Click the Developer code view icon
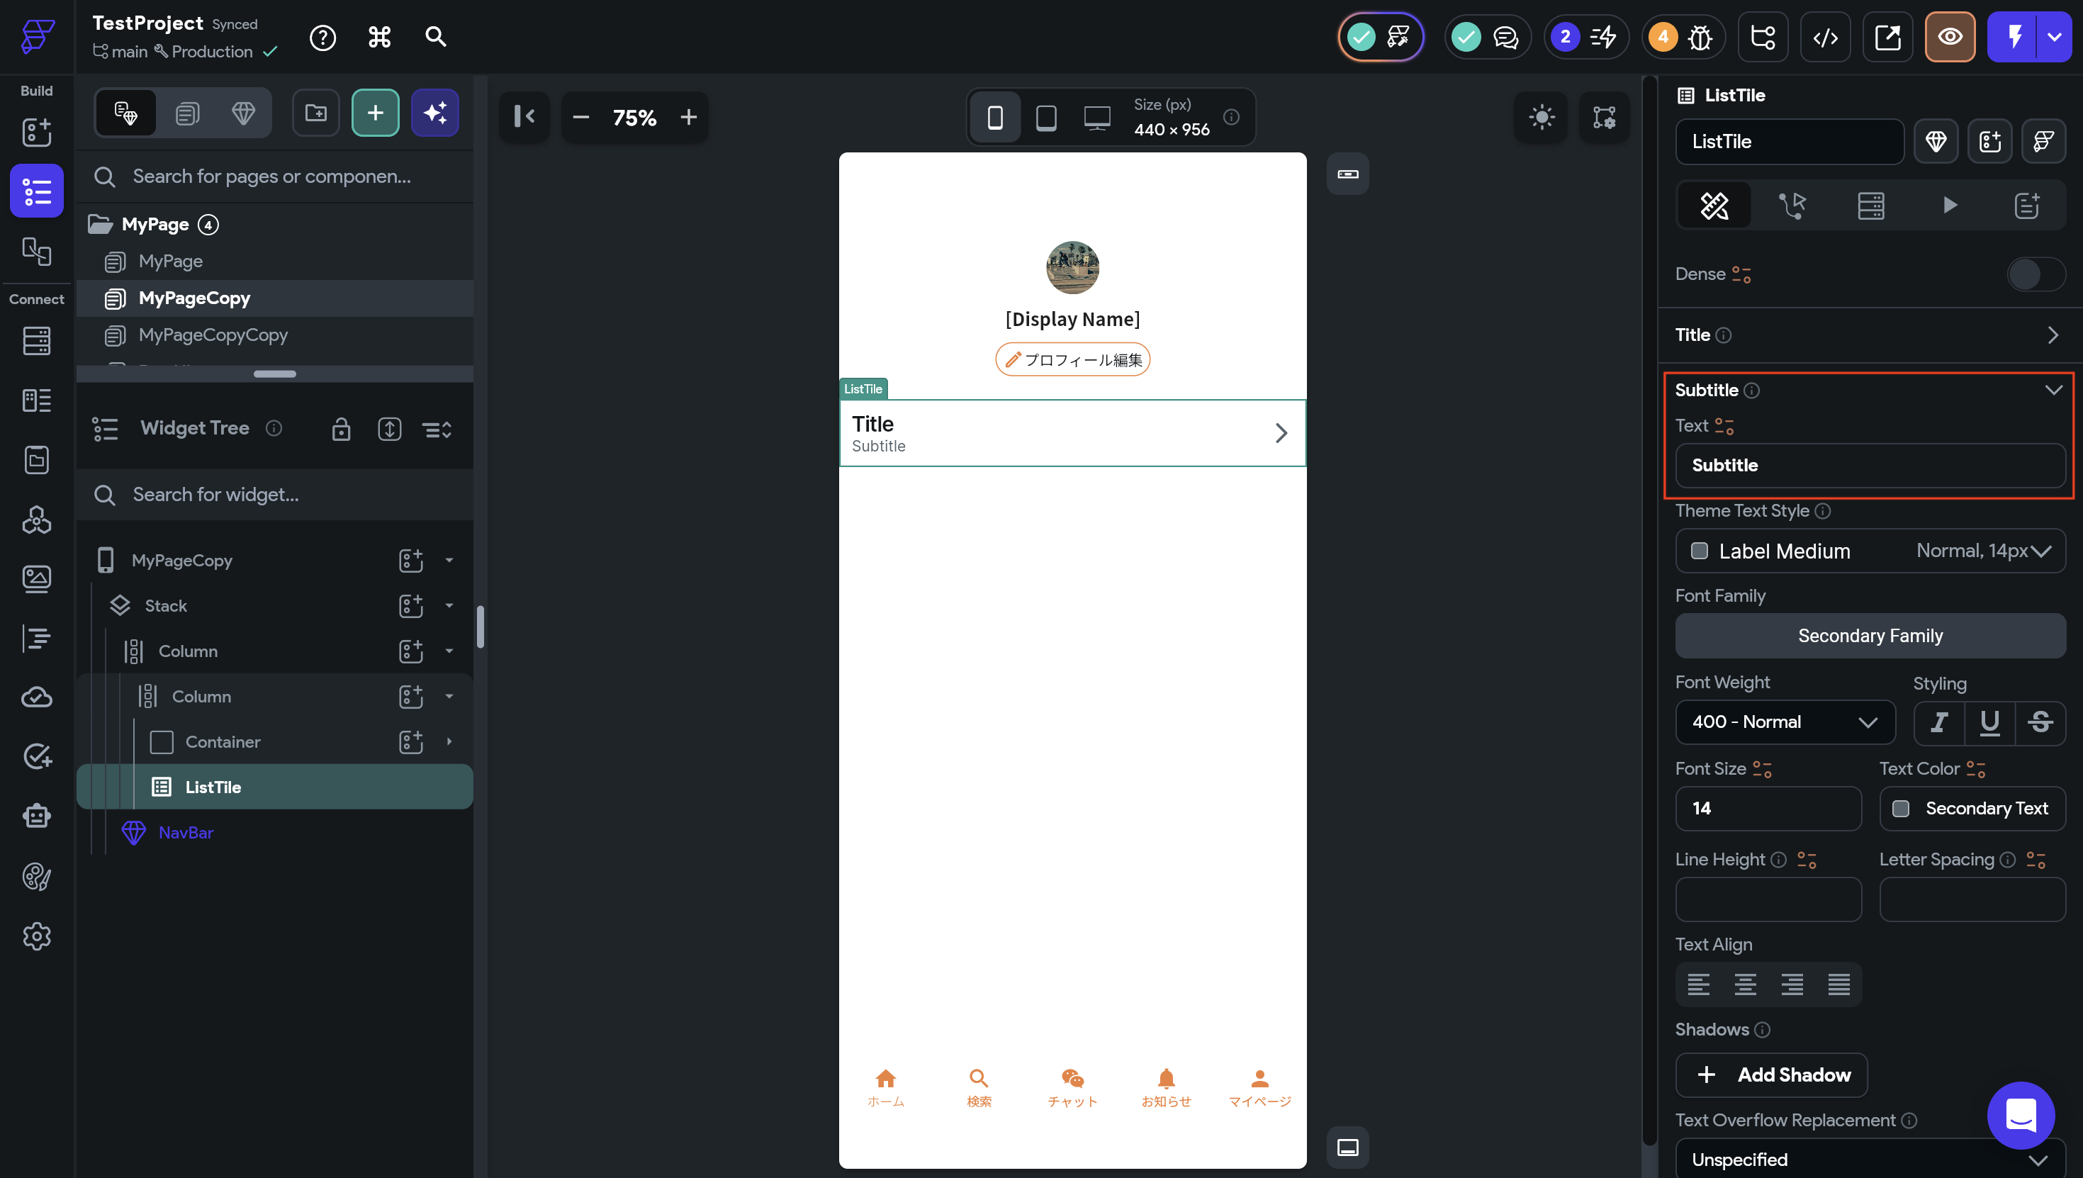Screen dimensions: 2083x1178 click(x=1825, y=38)
